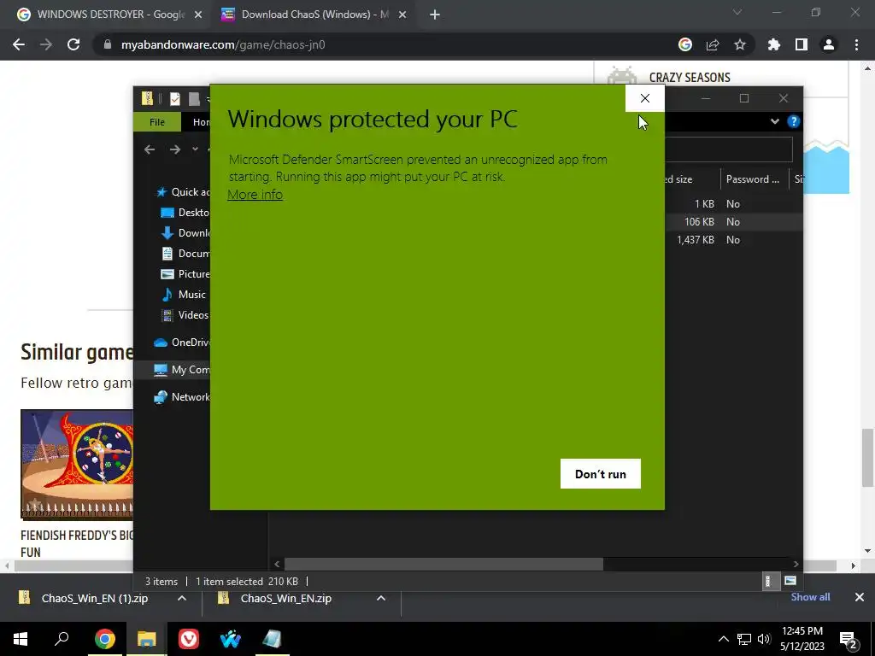Open the CRAZY SEASONS game link
This screenshot has height=656, width=875.
690,78
